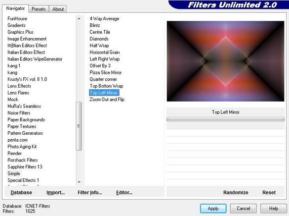Choose Offset By 3 filter
This screenshot has width=289, height=216.
pyautogui.click(x=100, y=66)
